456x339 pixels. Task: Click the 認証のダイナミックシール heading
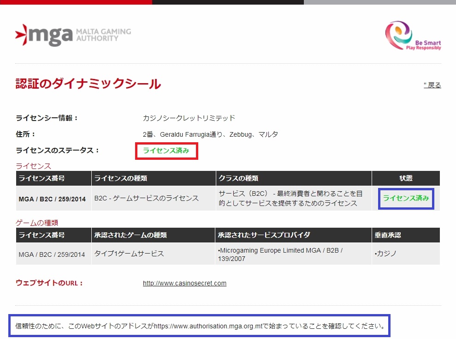[88, 84]
